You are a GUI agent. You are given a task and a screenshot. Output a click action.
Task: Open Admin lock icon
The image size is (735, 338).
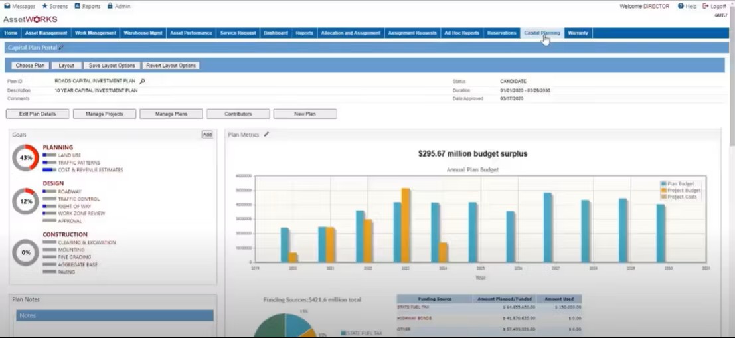110,6
